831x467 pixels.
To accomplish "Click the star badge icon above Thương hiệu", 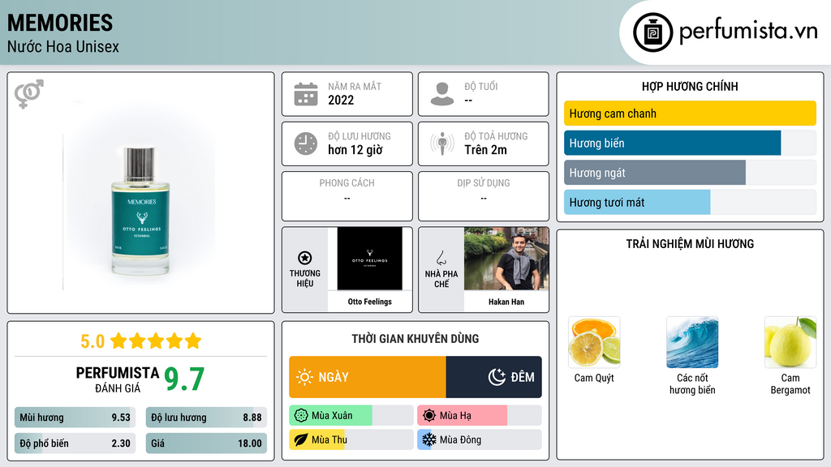I will tap(305, 258).
